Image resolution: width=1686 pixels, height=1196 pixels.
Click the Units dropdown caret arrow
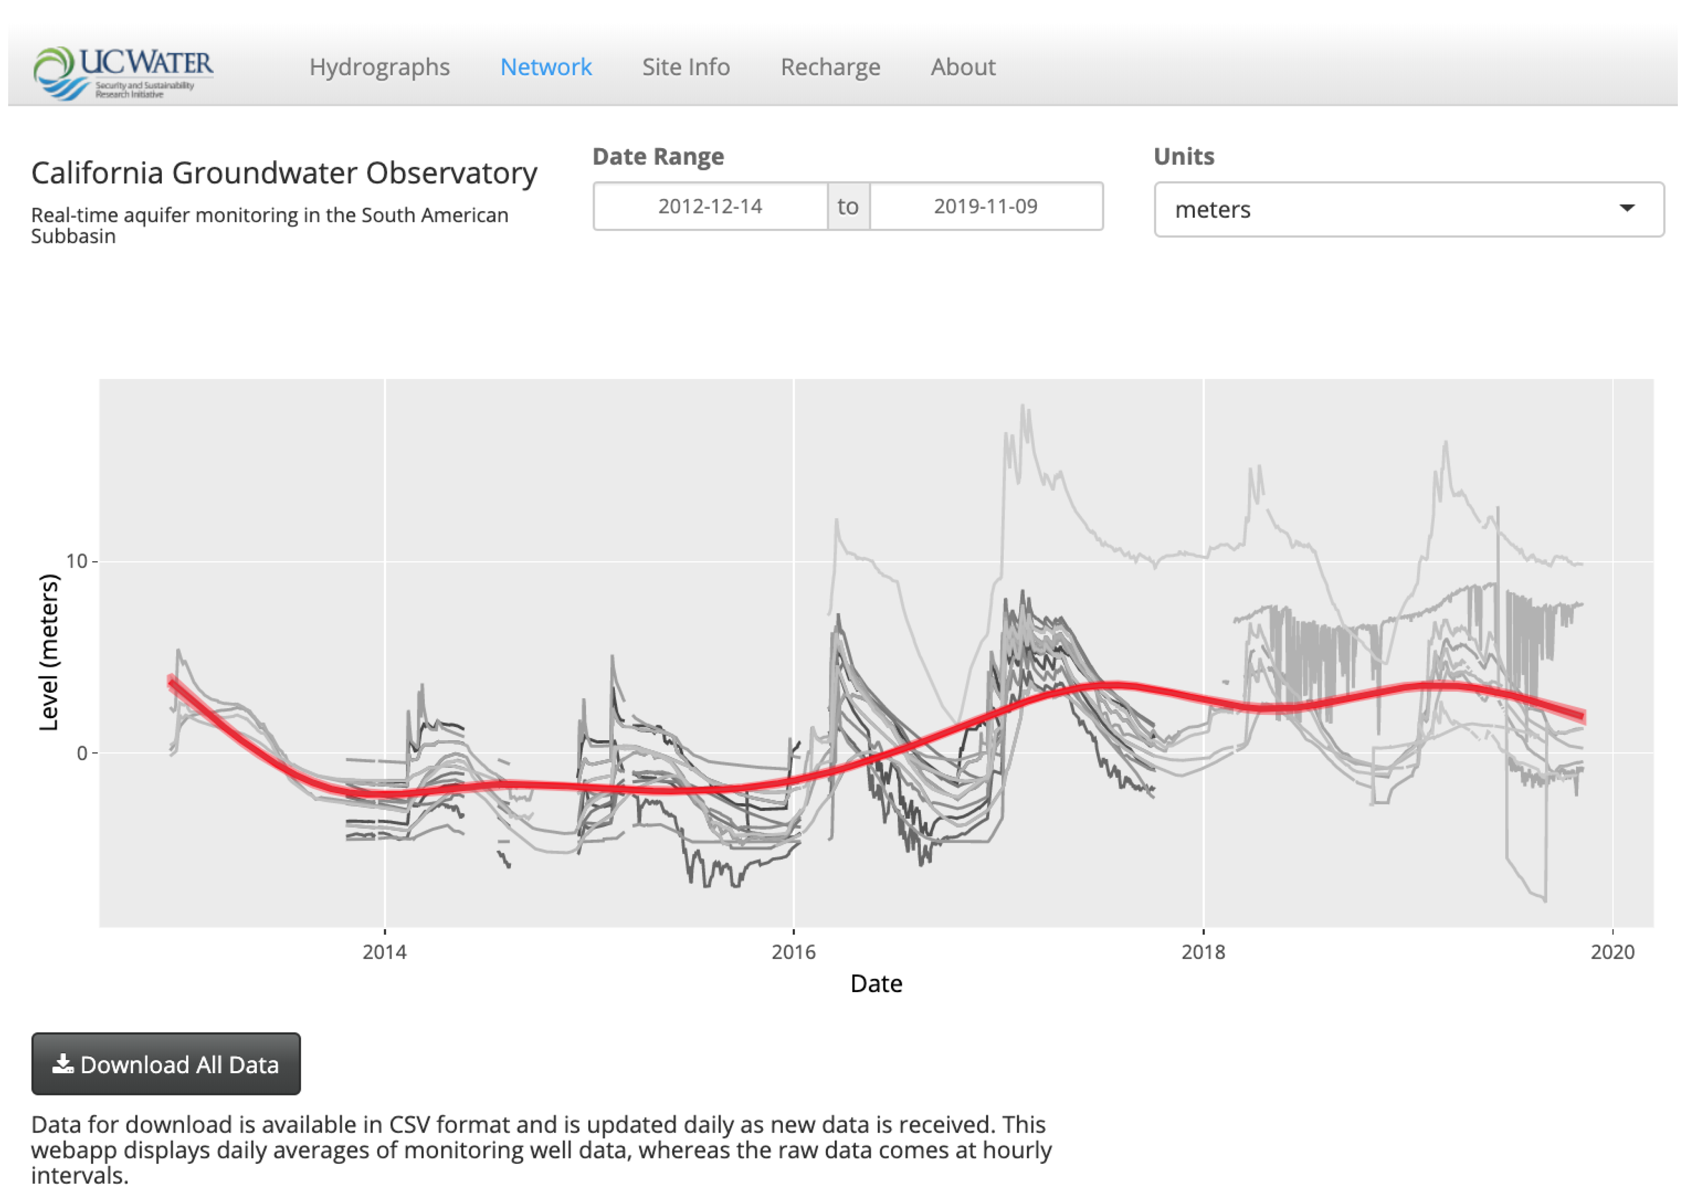click(x=1626, y=208)
